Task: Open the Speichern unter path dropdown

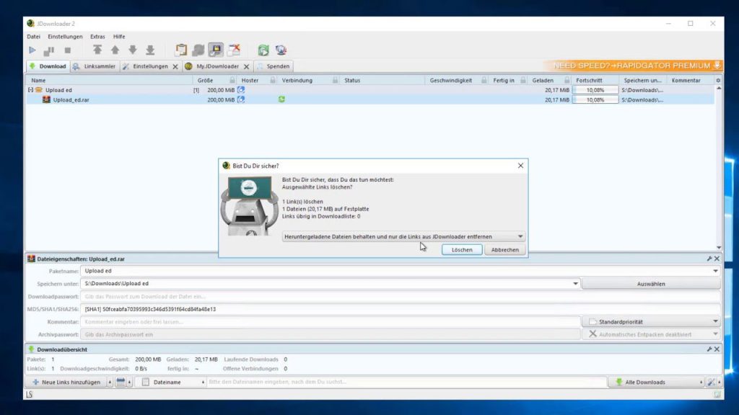Action: 576,283
